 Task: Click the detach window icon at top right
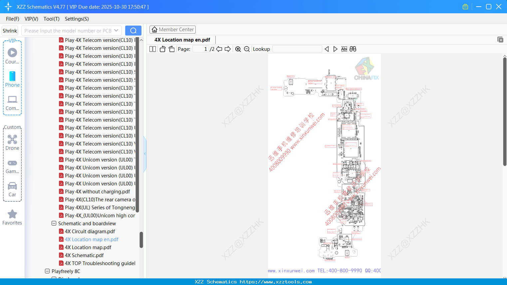pyautogui.click(x=500, y=40)
